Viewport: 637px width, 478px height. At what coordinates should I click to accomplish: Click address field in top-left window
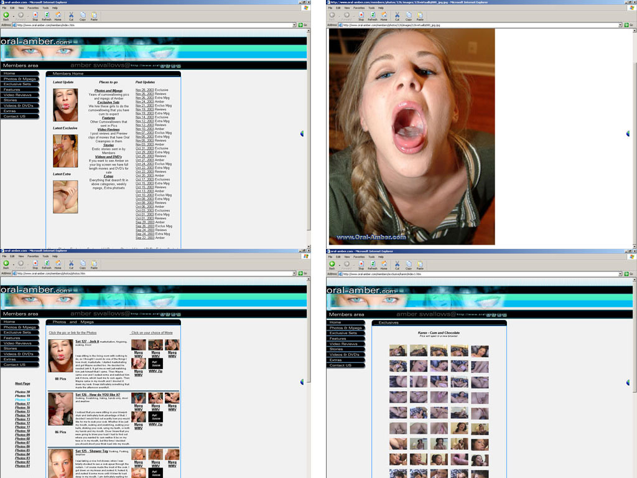coord(152,25)
